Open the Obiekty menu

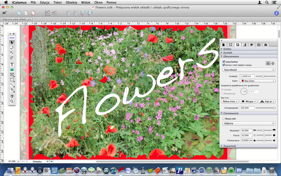[71, 3]
